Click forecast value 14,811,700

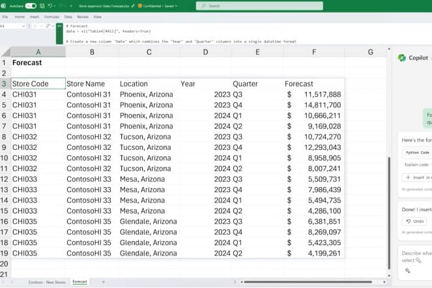click(314, 105)
